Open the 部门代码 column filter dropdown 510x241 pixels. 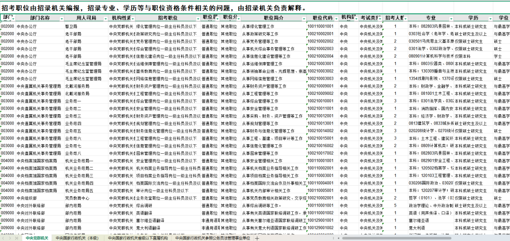(13, 19)
